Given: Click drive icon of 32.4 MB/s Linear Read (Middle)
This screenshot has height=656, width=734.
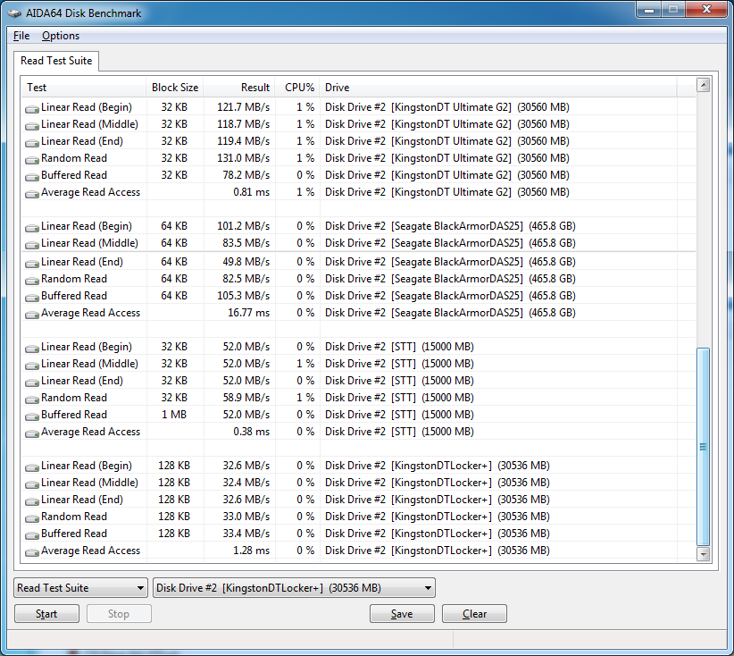Looking at the screenshot, I should pyautogui.click(x=32, y=484).
